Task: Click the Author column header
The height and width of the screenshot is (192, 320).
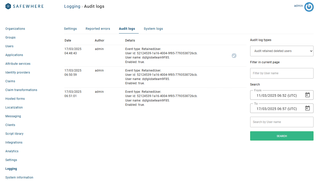Action: click(x=100, y=40)
